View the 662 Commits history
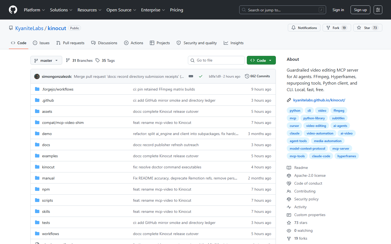The image size is (391, 244). (257, 76)
